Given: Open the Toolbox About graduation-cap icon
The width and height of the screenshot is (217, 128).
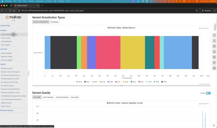Looking at the screenshot, I should coord(214,63).
